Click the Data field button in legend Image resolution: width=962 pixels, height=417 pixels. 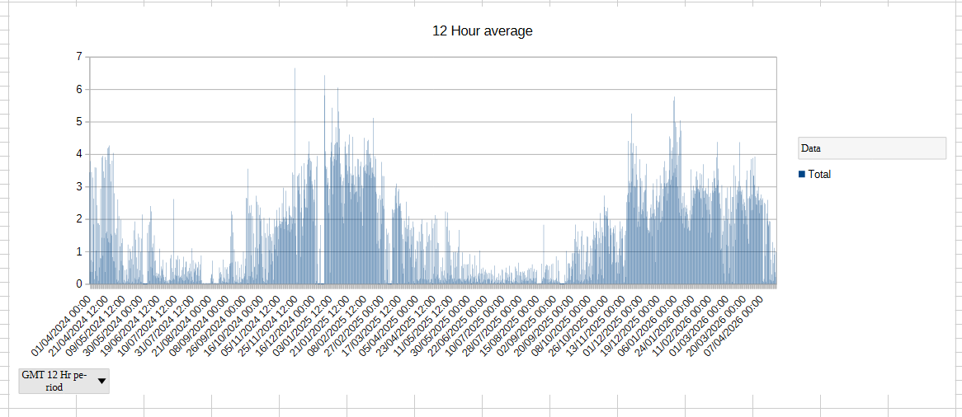coord(872,148)
